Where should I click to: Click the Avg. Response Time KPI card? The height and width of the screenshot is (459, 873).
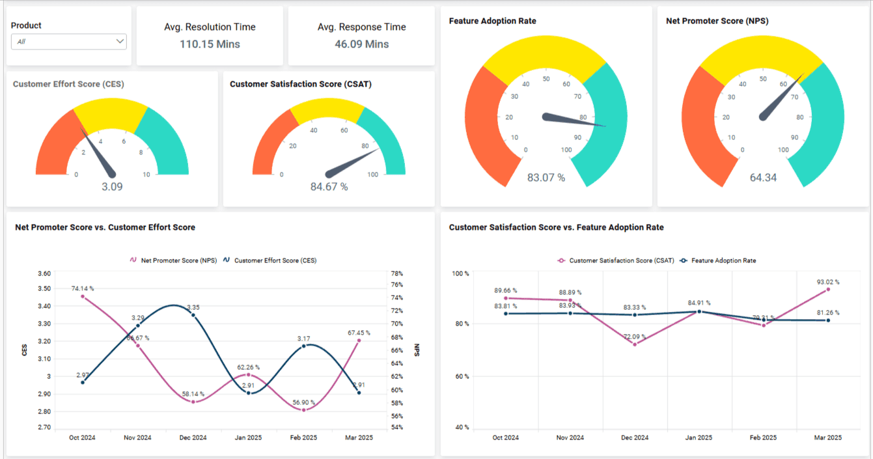click(x=361, y=36)
